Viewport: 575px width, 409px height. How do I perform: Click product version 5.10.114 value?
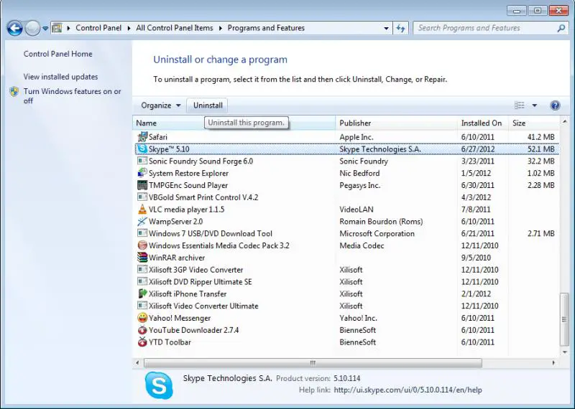tap(347, 378)
